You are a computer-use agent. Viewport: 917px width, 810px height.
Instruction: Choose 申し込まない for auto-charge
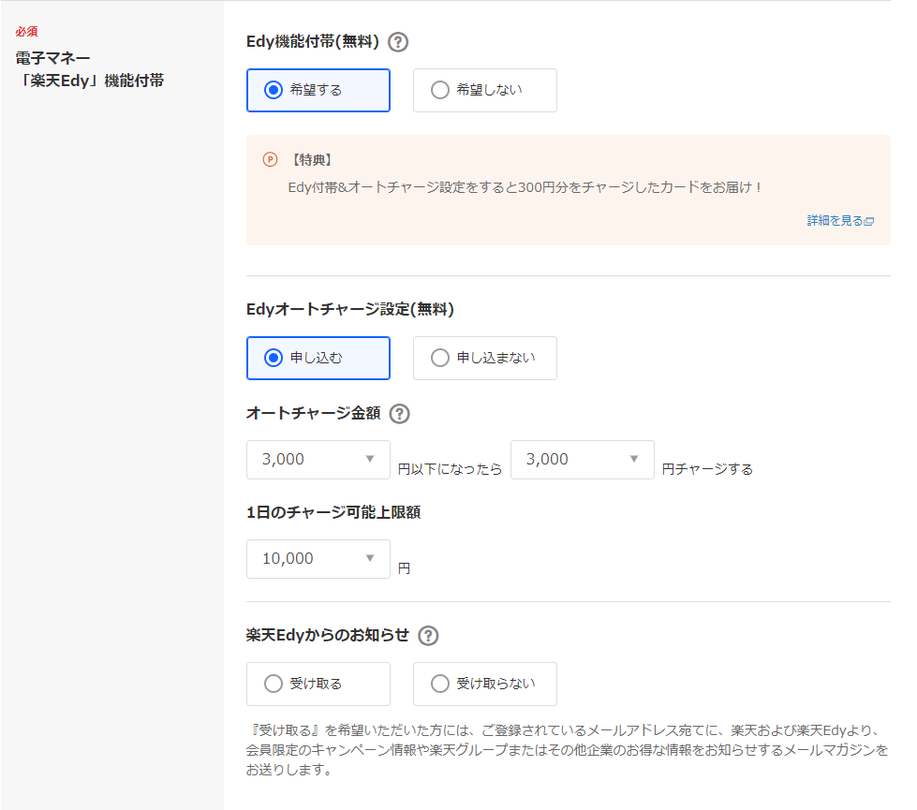click(485, 358)
